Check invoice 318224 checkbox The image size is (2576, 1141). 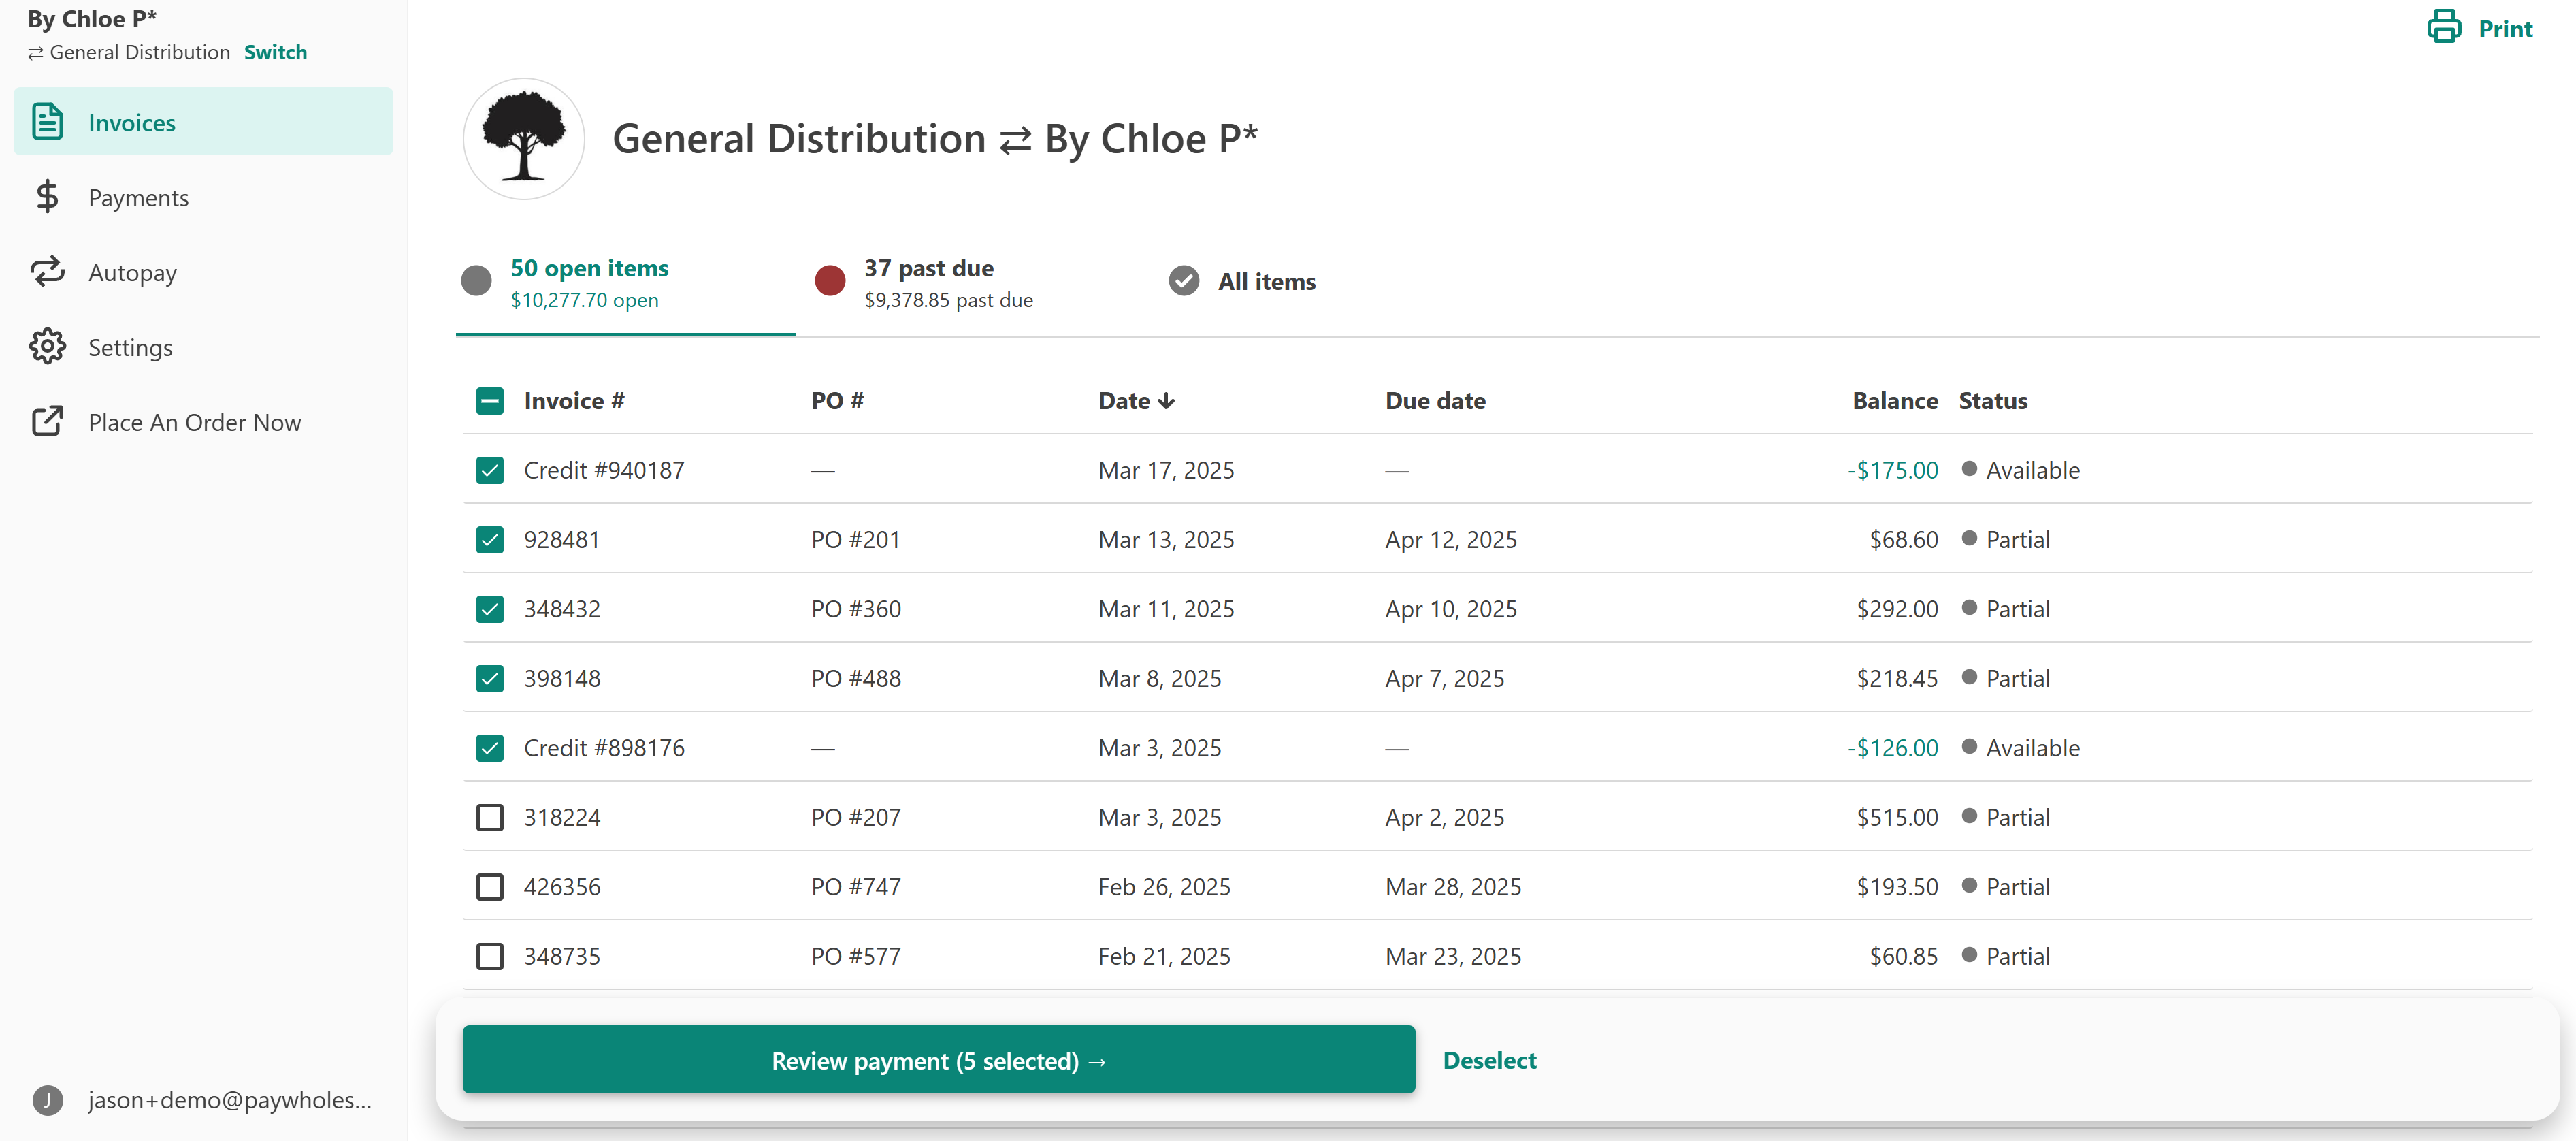(490, 818)
